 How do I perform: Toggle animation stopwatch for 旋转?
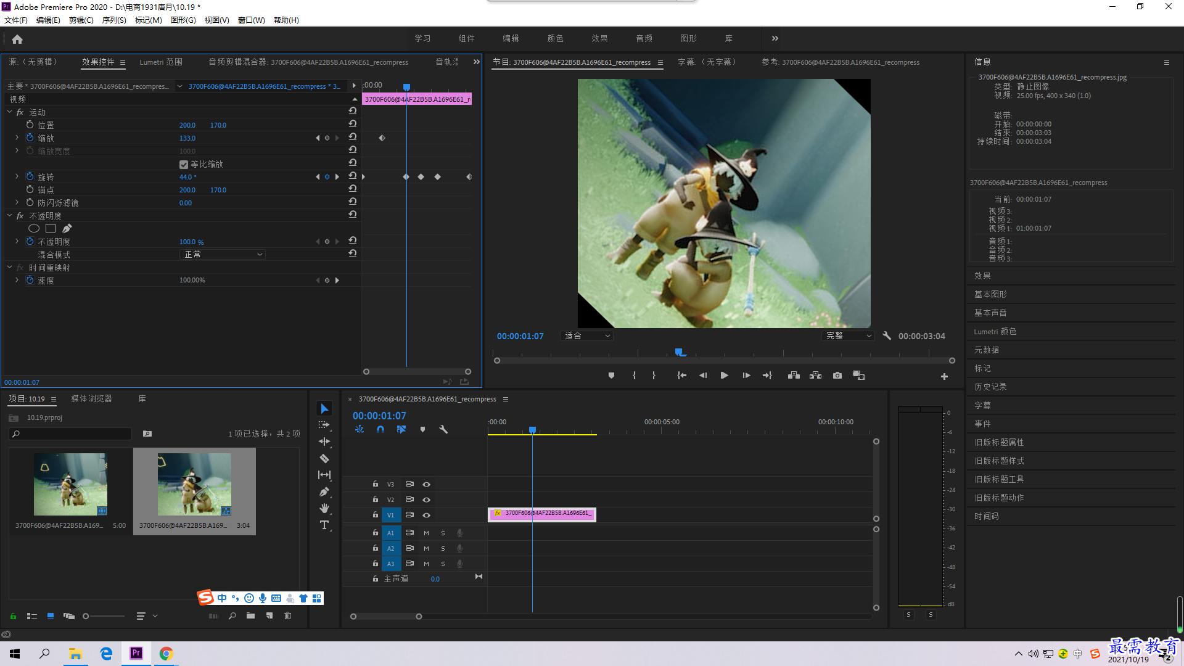(x=30, y=176)
